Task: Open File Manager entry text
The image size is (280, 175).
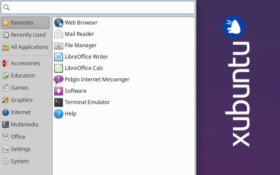Action: pos(80,45)
